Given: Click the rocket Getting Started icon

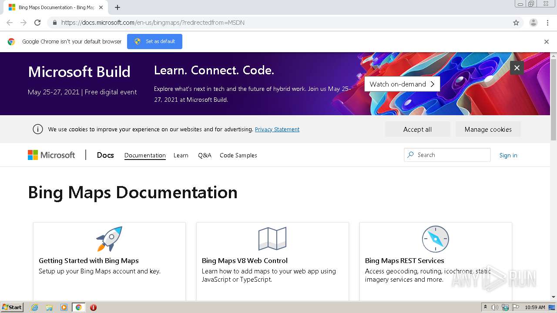Looking at the screenshot, I should point(109,239).
